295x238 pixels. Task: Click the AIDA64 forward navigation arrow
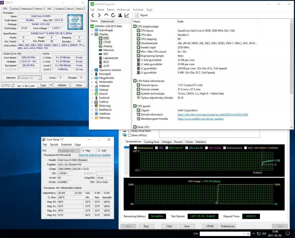tap(99, 15)
